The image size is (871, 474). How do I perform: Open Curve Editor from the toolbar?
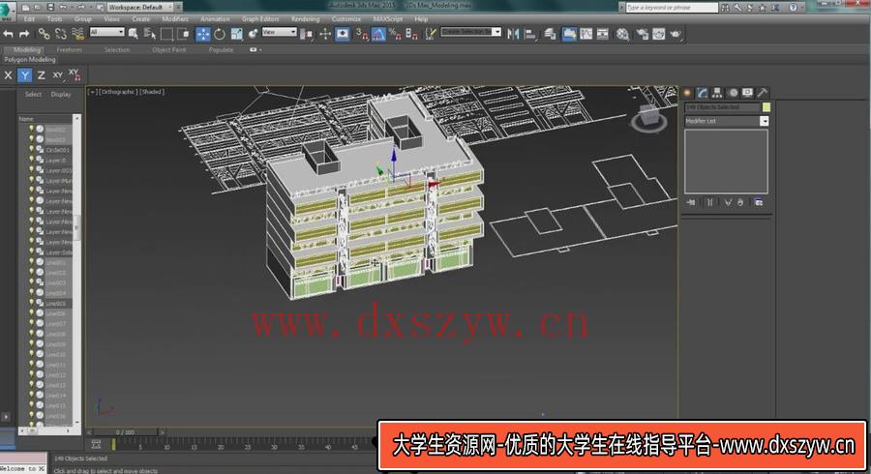(x=586, y=35)
